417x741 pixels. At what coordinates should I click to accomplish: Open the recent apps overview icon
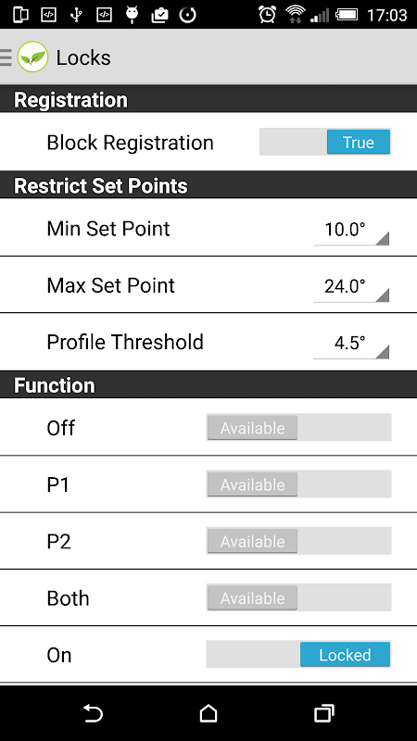[x=323, y=713]
